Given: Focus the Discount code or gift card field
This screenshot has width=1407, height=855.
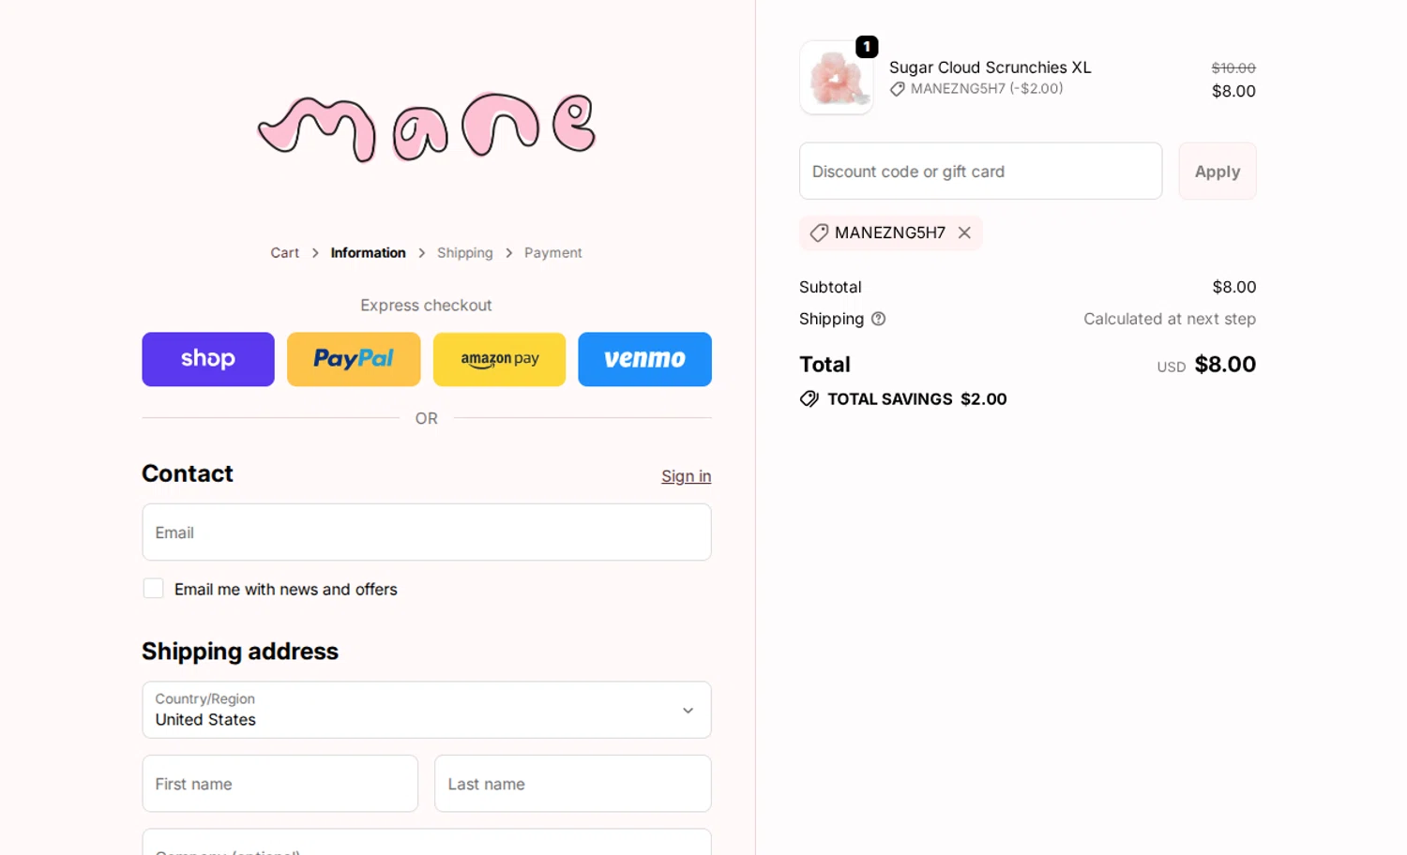Looking at the screenshot, I should [x=980, y=172].
